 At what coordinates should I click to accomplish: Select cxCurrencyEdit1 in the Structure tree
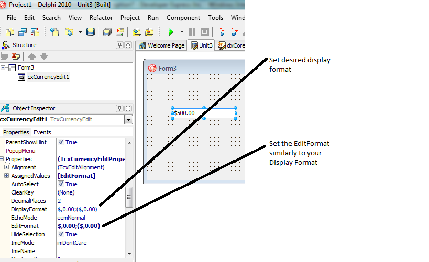click(x=48, y=77)
